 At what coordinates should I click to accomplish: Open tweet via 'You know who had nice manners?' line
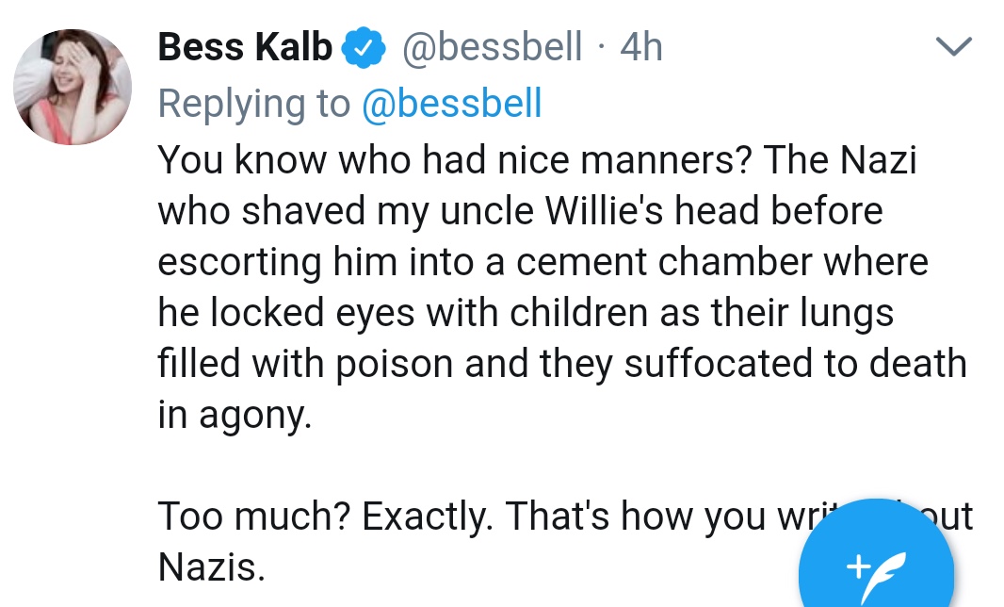[537, 159]
